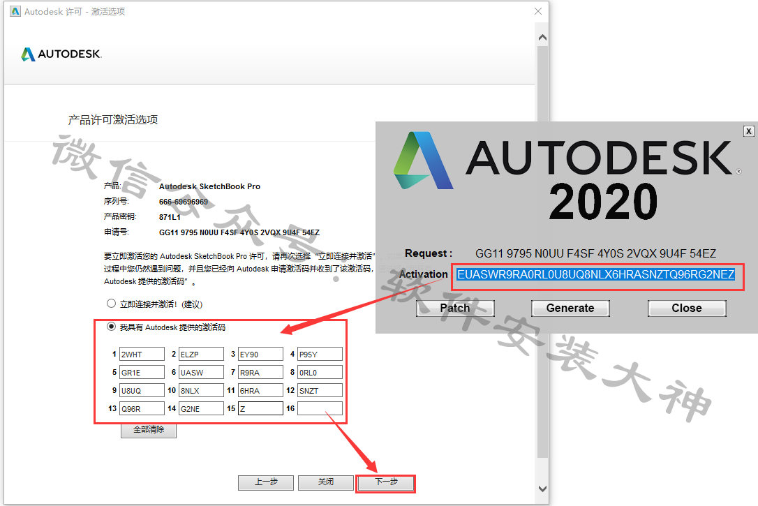Image resolution: width=758 pixels, height=506 pixels.
Task: Click the scrollbar down arrow in license window
Action: click(x=542, y=489)
